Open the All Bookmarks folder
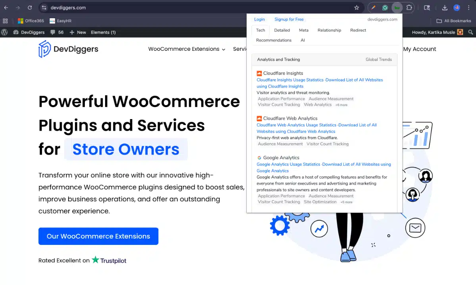This screenshot has height=285, width=476. [453, 21]
